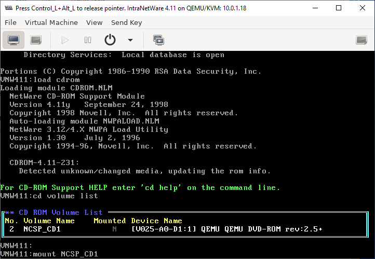This screenshot has height=259, width=375.
Task: Click the 'cd volume list' command text
Action: pos(65,196)
